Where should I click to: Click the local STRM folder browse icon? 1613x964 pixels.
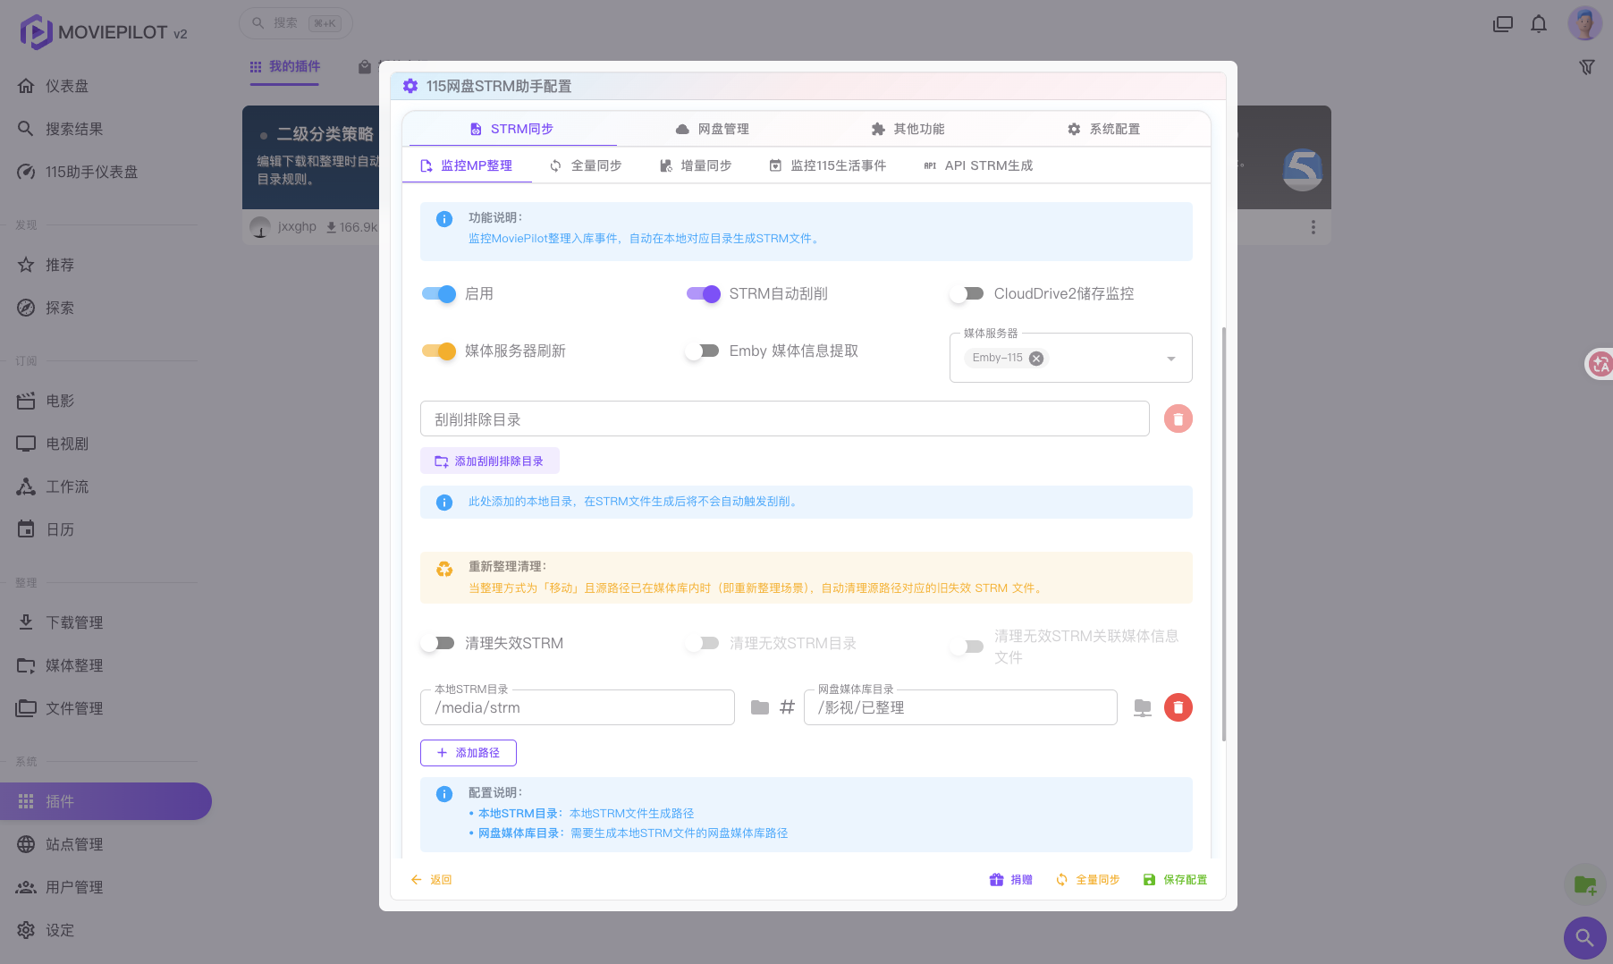[x=760, y=707]
